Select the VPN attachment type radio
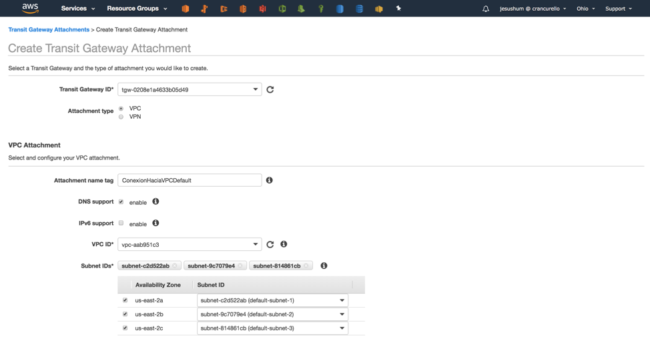The height and width of the screenshot is (339, 650). click(x=121, y=117)
